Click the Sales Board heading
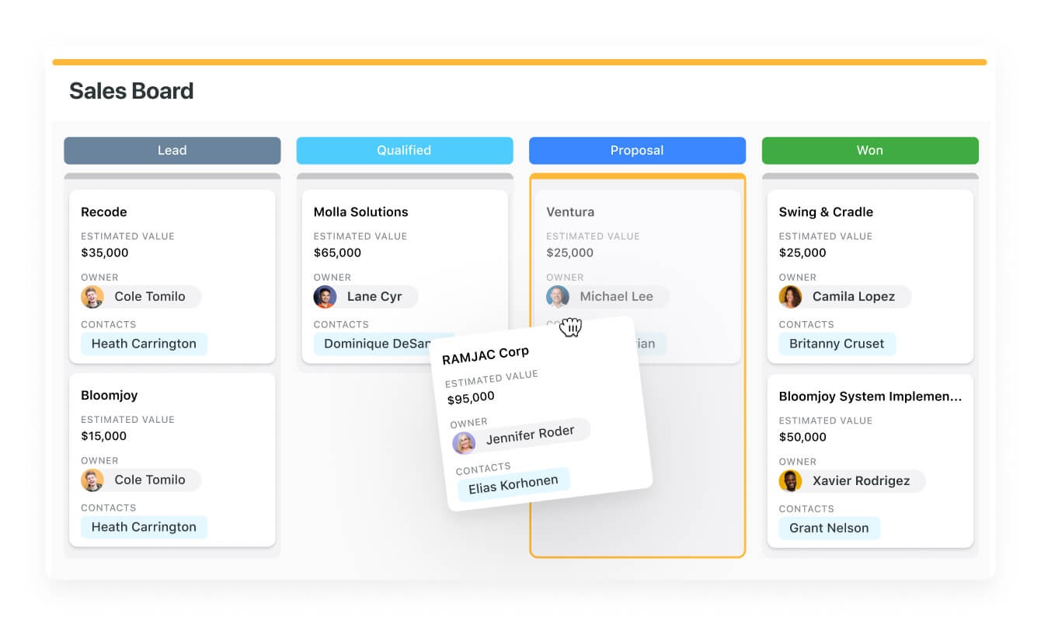The height and width of the screenshot is (625, 1041). 131,91
